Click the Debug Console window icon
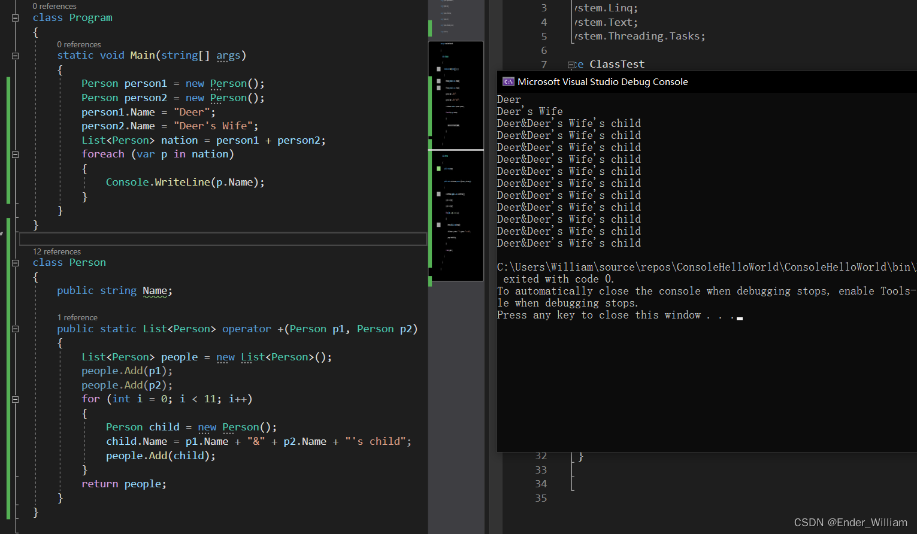917x534 pixels. (508, 82)
